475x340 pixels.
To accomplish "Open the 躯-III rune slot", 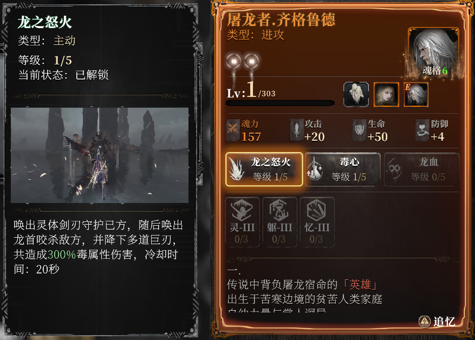I will [279, 222].
